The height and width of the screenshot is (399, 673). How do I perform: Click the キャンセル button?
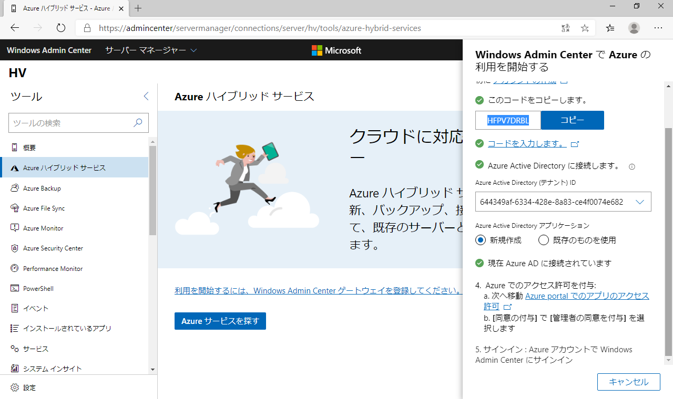(628, 382)
